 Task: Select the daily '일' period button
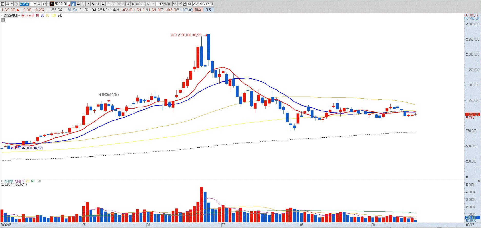point(73,4)
